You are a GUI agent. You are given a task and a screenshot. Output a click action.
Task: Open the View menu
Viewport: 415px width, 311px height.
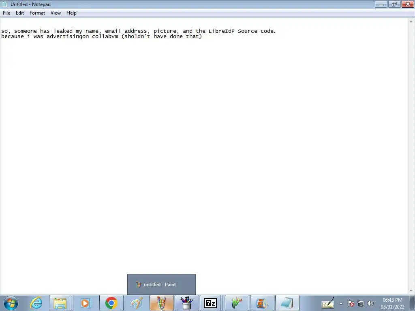pyautogui.click(x=56, y=13)
